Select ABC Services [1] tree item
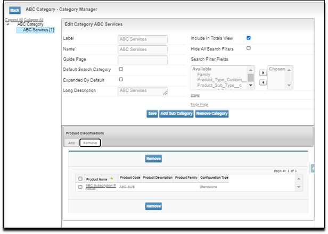Screen dimensions: 328x234 pyautogui.click(x=38, y=30)
